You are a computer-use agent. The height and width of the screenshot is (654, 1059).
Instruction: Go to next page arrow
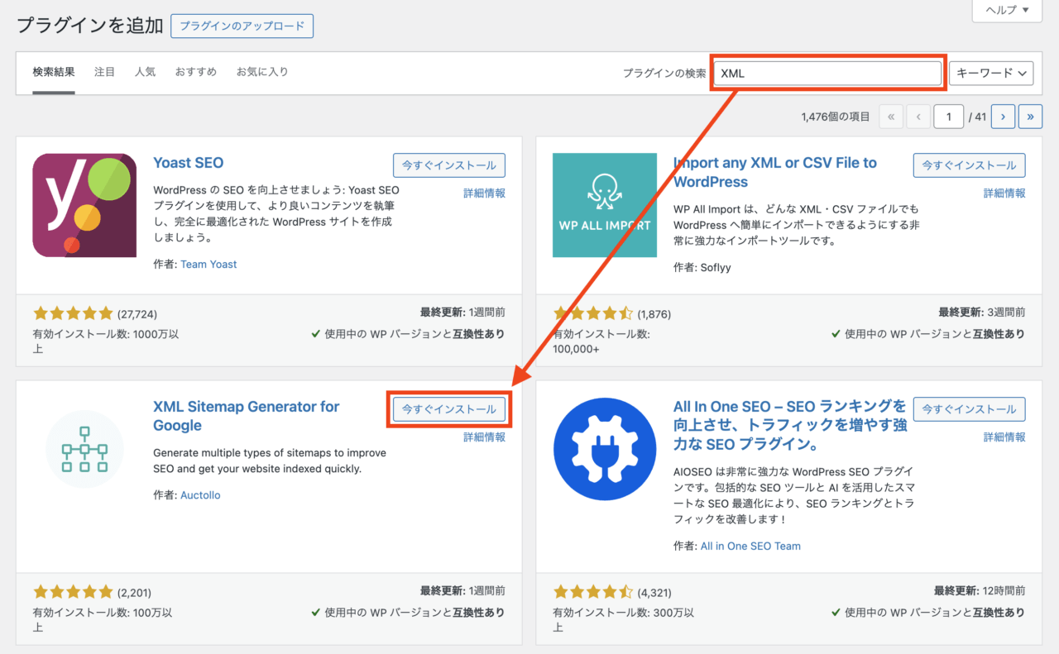[x=1003, y=117]
